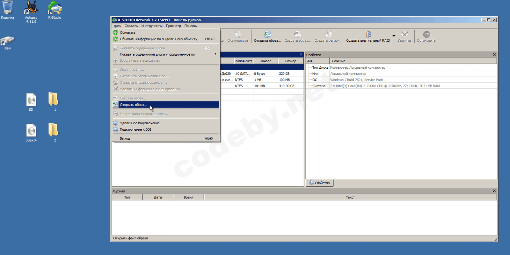Click the Значение column header

pos(413,61)
